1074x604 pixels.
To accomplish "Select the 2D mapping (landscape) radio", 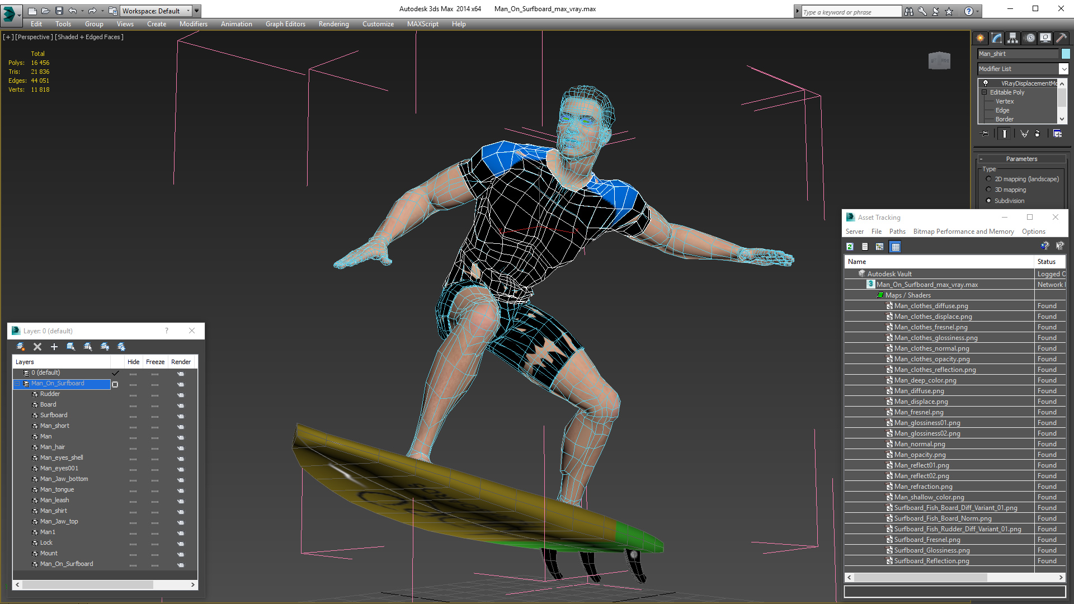I will [988, 179].
